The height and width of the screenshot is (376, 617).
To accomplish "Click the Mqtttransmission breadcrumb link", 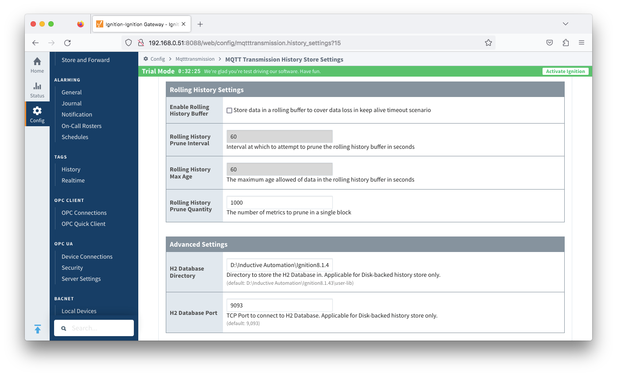I will (x=195, y=59).
